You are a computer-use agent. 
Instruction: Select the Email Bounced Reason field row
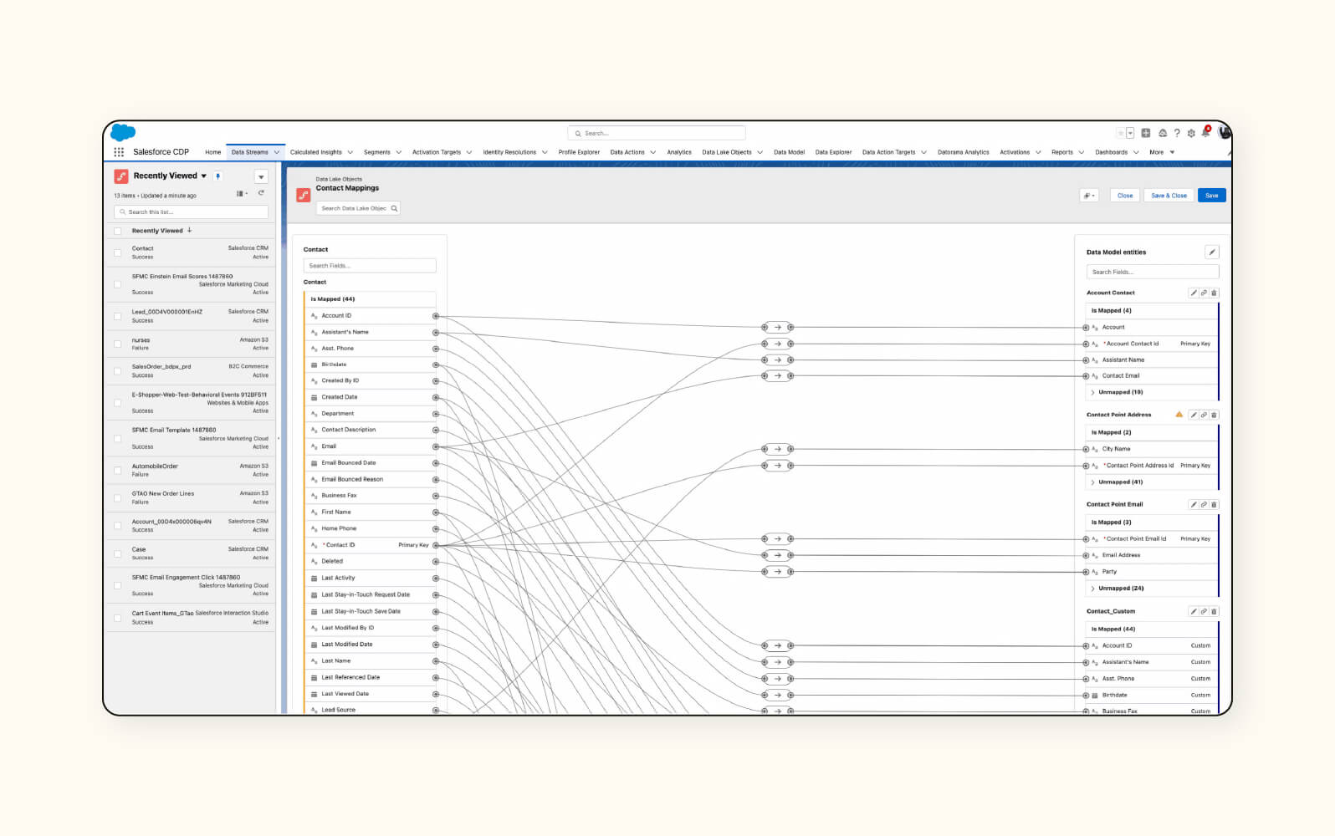click(x=371, y=480)
